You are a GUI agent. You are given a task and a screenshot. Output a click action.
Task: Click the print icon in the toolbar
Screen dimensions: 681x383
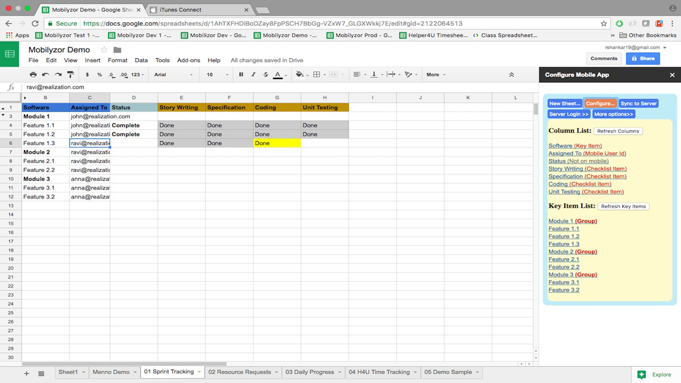[x=33, y=75]
